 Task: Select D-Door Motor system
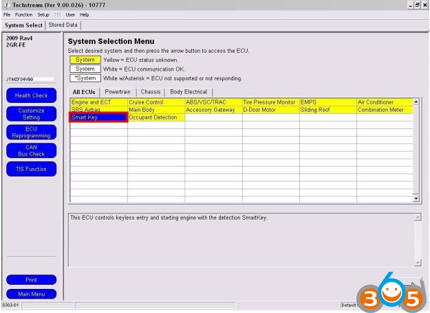click(270, 110)
